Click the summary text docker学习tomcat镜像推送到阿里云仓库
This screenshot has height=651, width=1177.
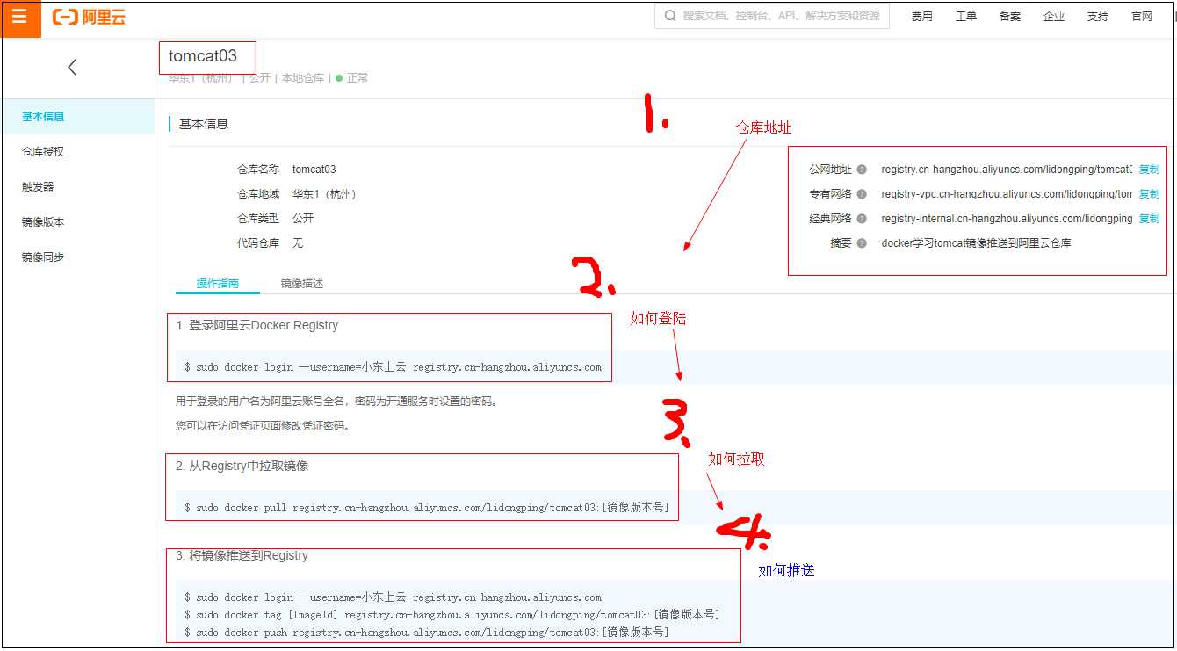click(976, 243)
